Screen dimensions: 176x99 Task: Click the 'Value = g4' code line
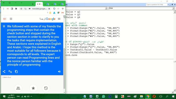click(73, 17)
